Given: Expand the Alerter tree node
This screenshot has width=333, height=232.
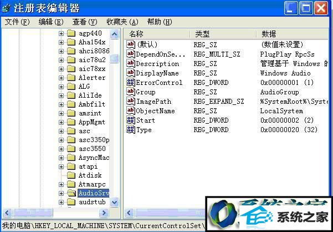Looking at the screenshot, I should (61, 78).
